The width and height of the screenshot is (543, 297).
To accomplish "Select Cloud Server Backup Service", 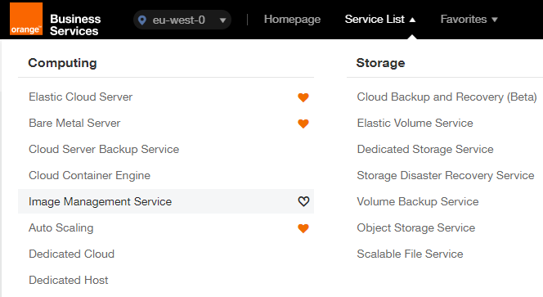I will [x=104, y=150].
